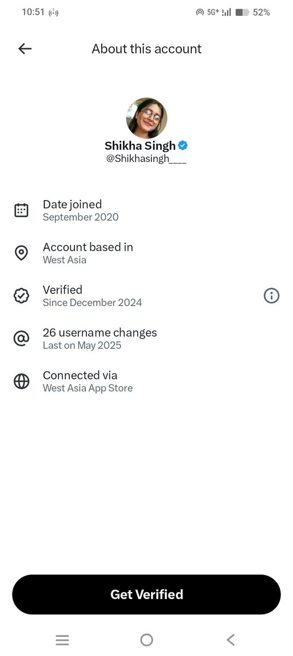Viewport: 293px width, 656px height.
Task: Open the Shikha Singh profile picture
Action: (146, 118)
